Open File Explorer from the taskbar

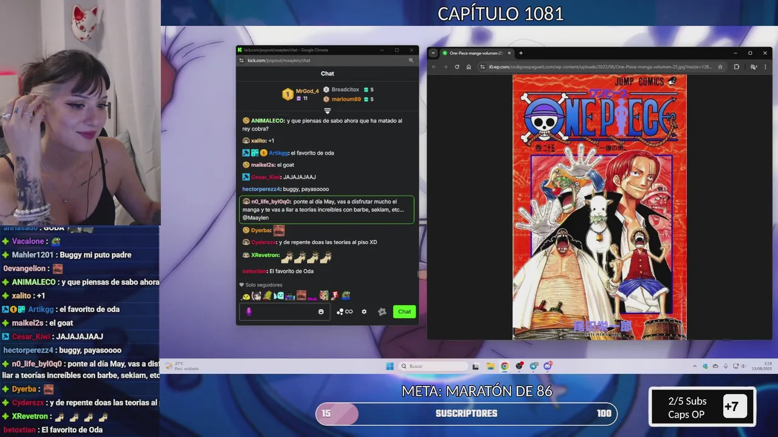click(490, 366)
